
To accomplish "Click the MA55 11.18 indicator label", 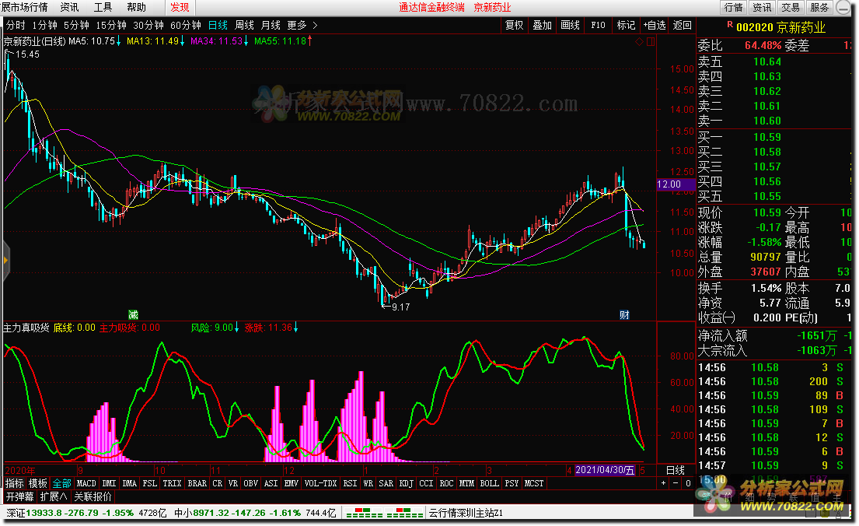I will pos(283,41).
